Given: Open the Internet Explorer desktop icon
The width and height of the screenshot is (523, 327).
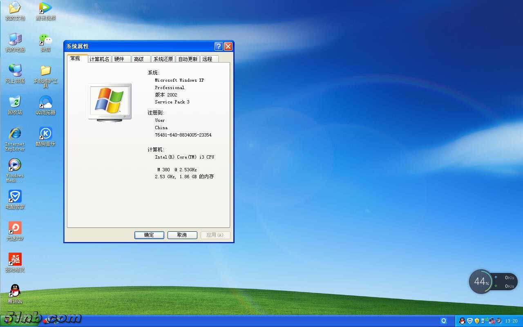Looking at the screenshot, I should (15, 134).
